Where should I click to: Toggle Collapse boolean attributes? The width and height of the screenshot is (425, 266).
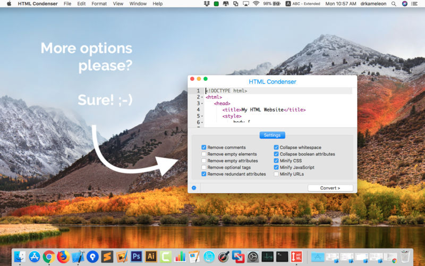276,154
